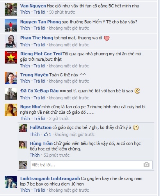Viewport: 160px width, 196px height.
Task: Like Trung Huyên's comment
Action: point(25,81)
